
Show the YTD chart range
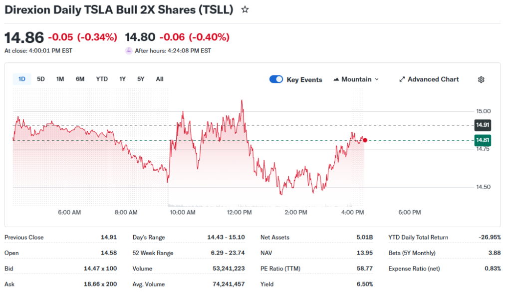click(102, 79)
